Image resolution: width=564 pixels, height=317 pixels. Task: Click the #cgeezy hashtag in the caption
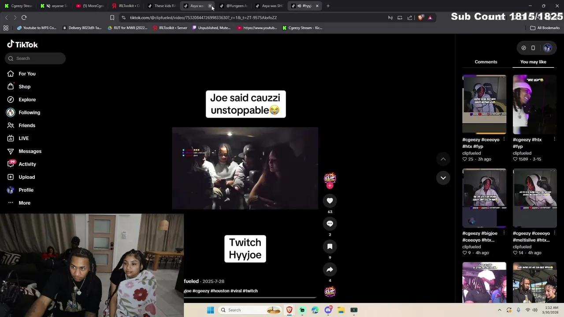201,291
